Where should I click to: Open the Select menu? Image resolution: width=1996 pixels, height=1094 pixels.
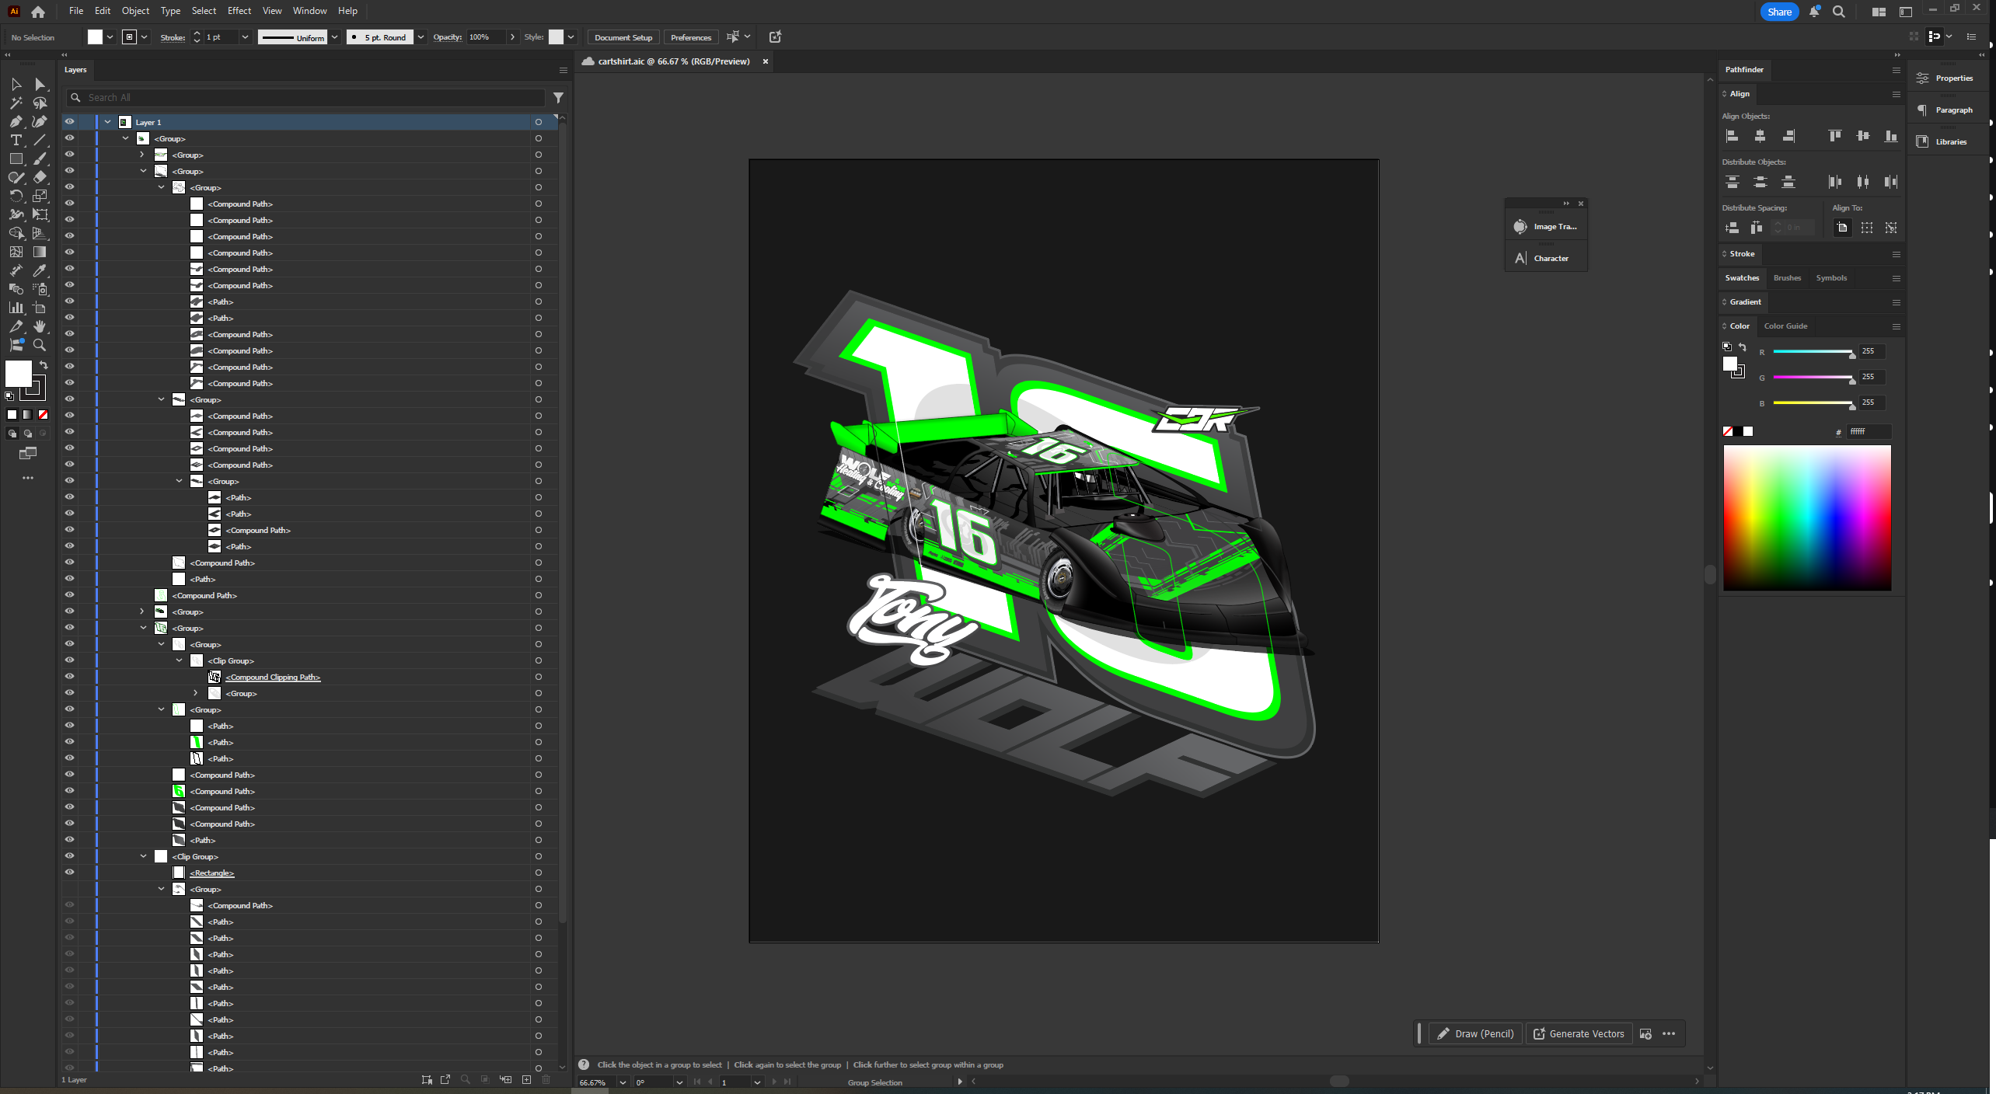pos(203,10)
